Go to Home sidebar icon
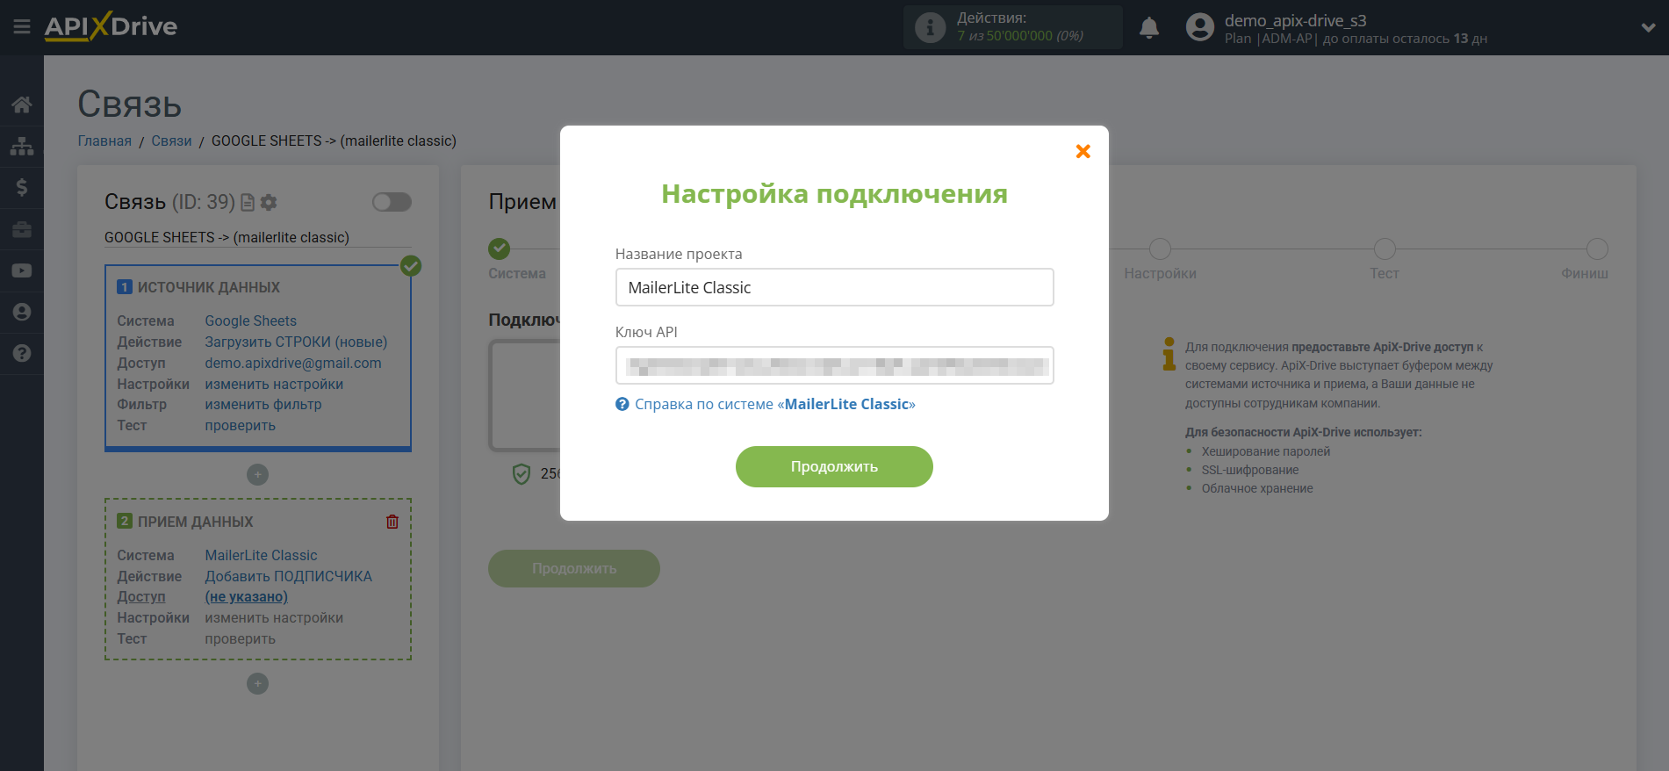The height and width of the screenshot is (771, 1669). pyautogui.click(x=22, y=104)
